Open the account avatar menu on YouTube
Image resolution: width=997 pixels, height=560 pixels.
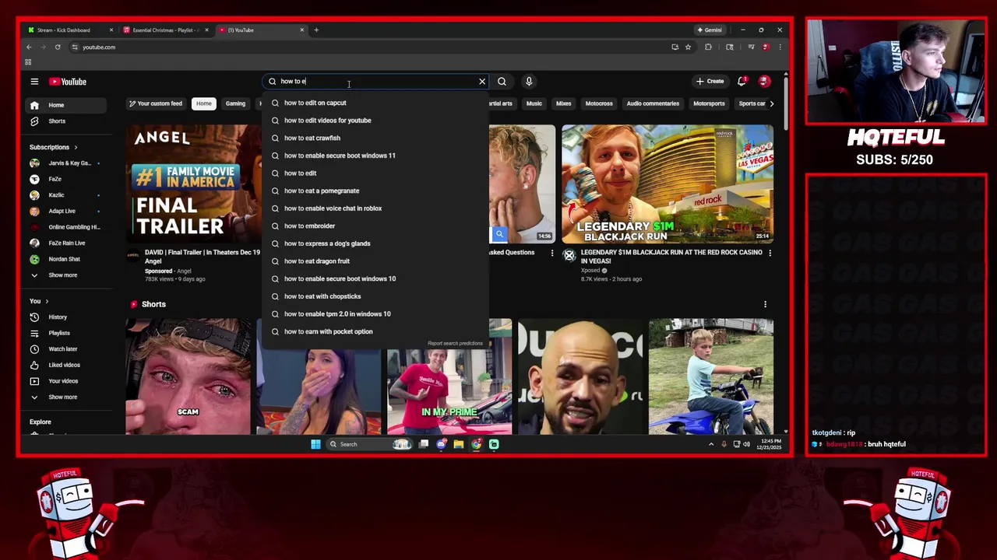click(x=764, y=82)
